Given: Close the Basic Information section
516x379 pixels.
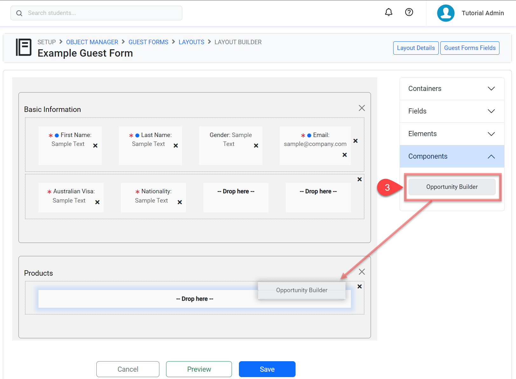Looking at the screenshot, I should coord(361,108).
